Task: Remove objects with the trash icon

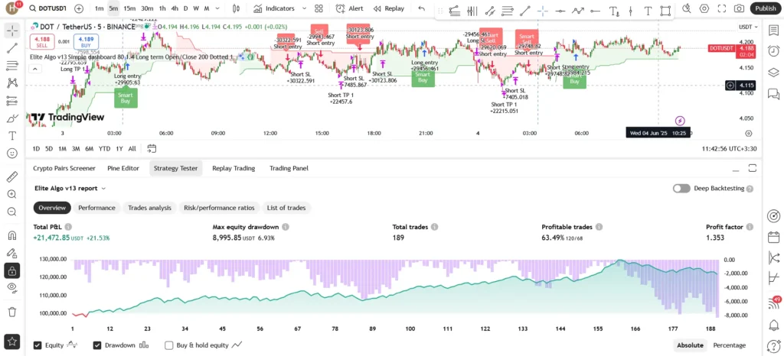Action: coord(12,312)
